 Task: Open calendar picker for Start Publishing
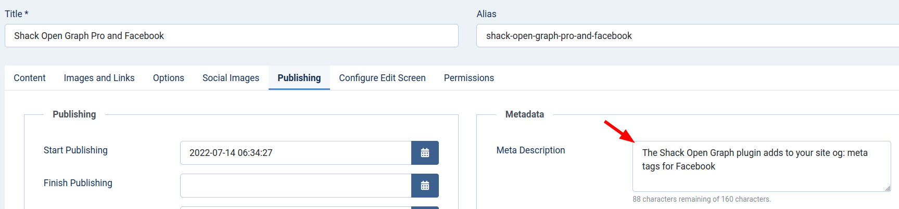point(425,153)
